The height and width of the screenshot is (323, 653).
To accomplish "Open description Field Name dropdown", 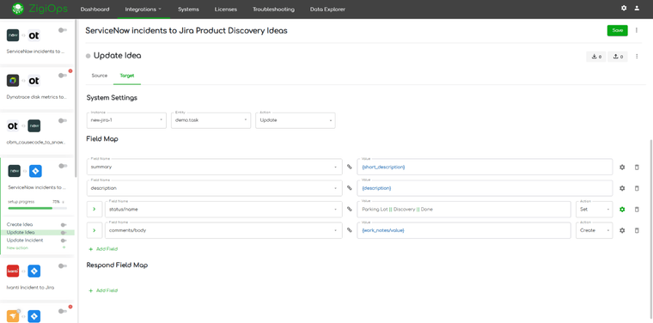I will (x=215, y=188).
